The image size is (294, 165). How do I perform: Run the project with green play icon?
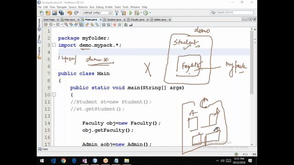pos(130,13)
